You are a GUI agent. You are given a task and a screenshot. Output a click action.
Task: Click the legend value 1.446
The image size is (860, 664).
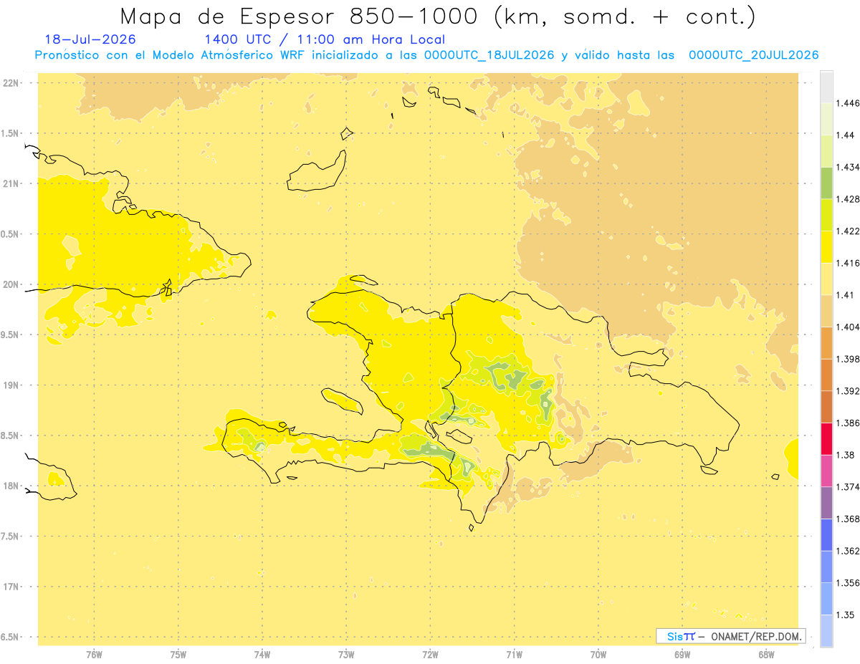point(849,103)
